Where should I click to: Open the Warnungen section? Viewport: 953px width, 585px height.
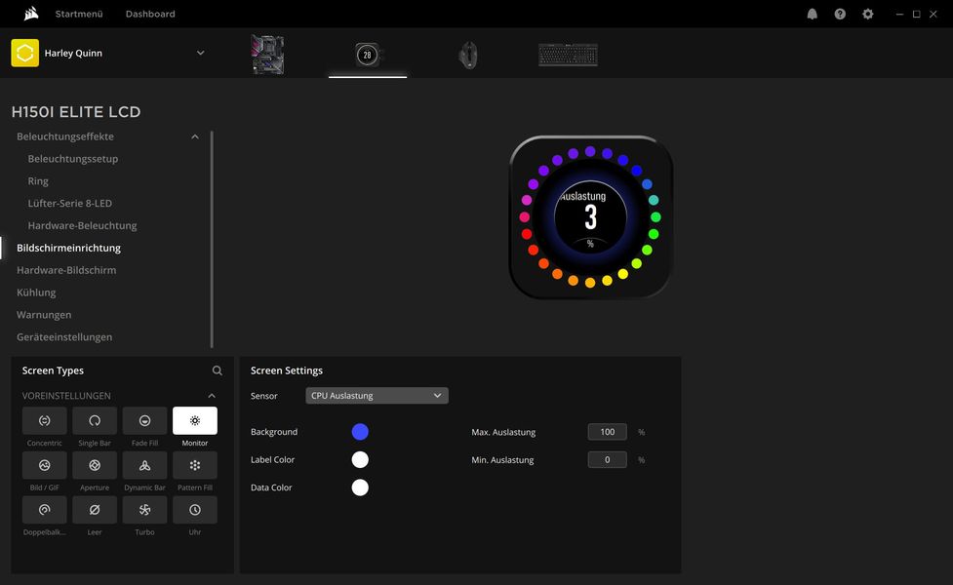pyautogui.click(x=44, y=315)
